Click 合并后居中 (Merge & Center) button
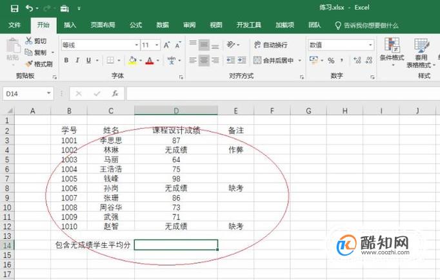This screenshot has width=440, height=280. click(x=274, y=61)
